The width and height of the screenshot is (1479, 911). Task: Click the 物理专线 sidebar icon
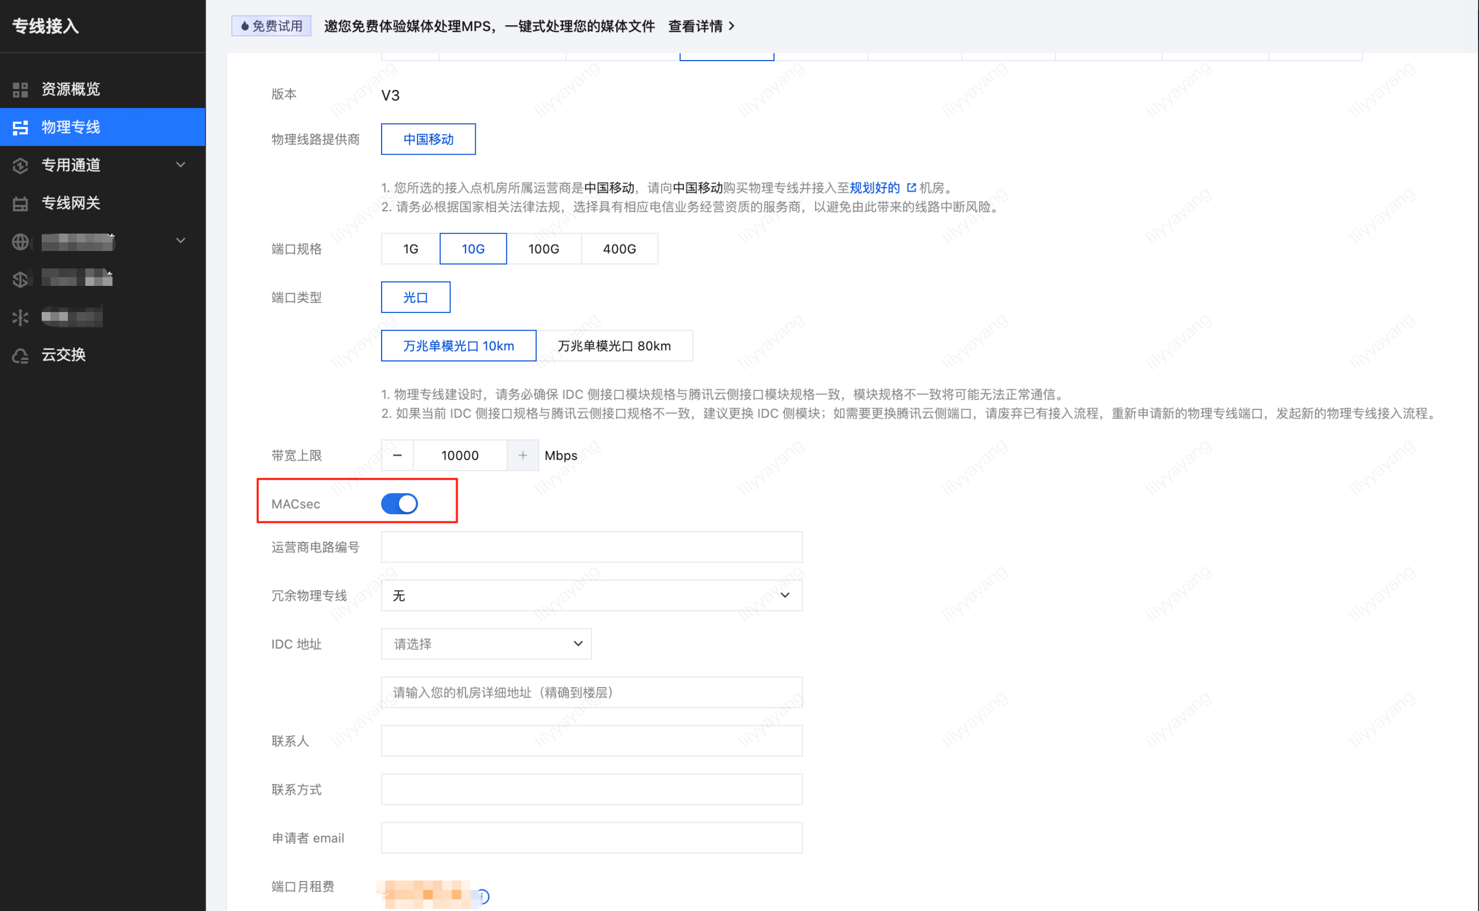pyautogui.click(x=20, y=127)
